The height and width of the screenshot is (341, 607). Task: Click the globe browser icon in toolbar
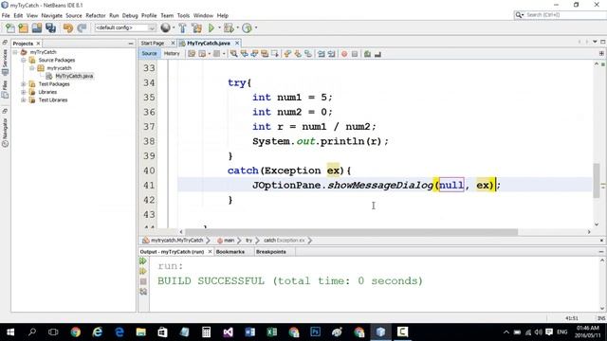point(165,27)
